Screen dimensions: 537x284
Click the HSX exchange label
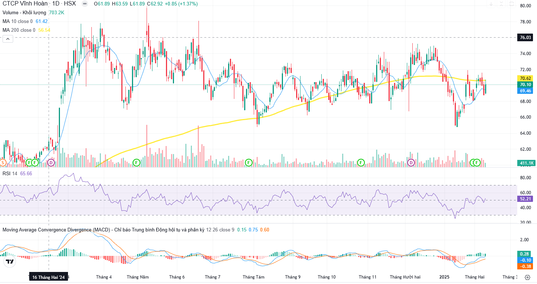pos(70,4)
